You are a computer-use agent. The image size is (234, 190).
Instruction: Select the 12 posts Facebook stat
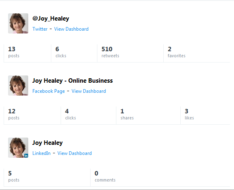click(32, 115)
